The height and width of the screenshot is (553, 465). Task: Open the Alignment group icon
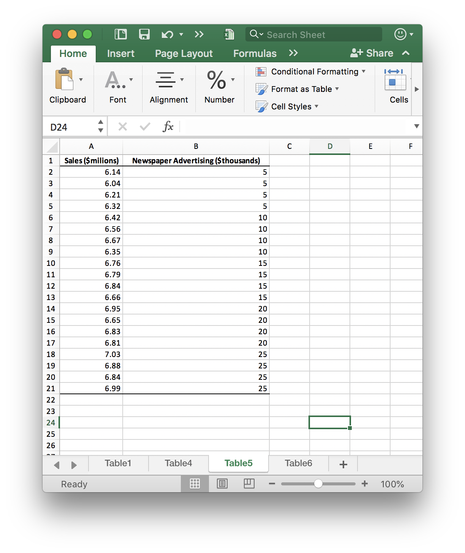(x=166, y=80)
